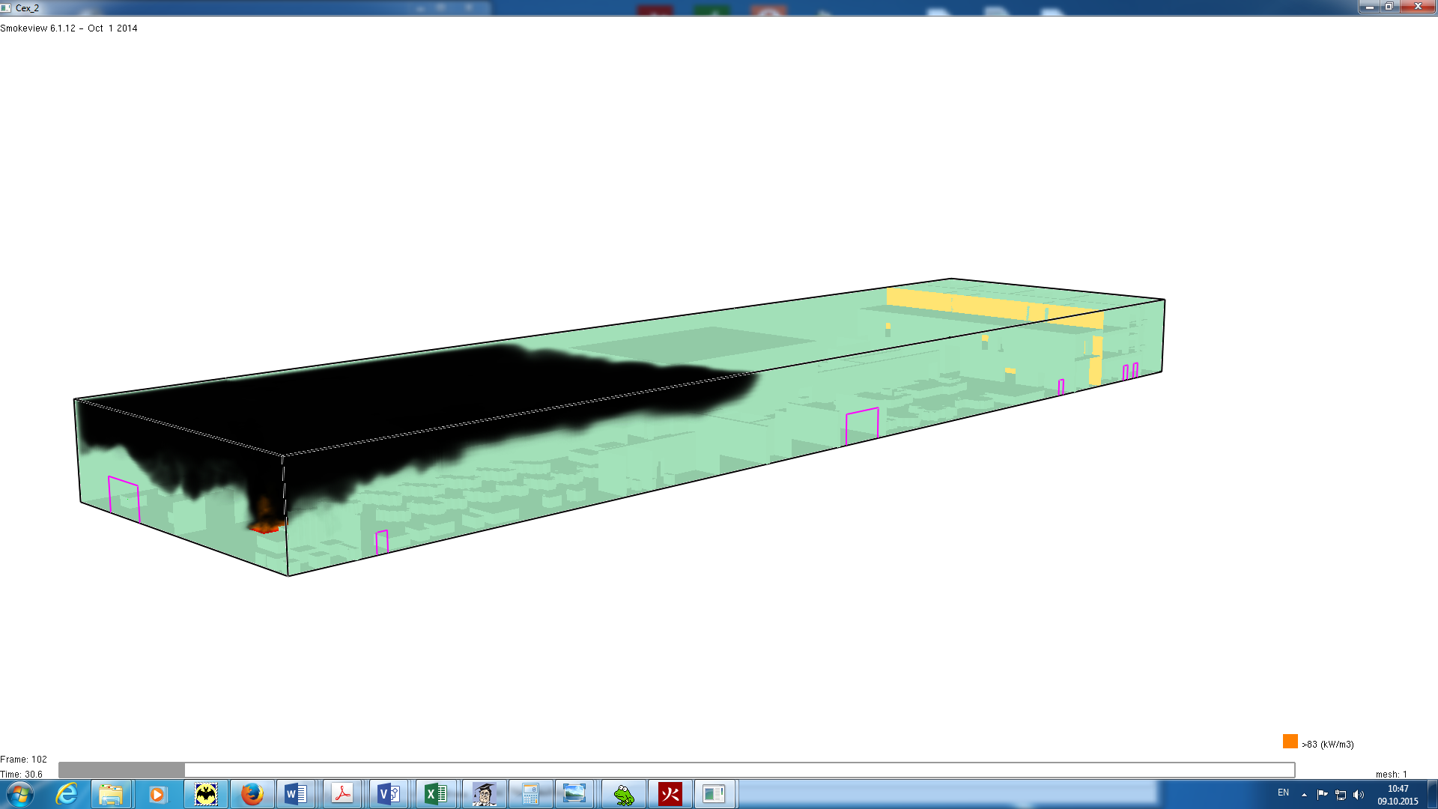The height and width of the screenshot is (809, 1438).
Task: Open Firefox browser from the taskbar
Action: (252, 794)
